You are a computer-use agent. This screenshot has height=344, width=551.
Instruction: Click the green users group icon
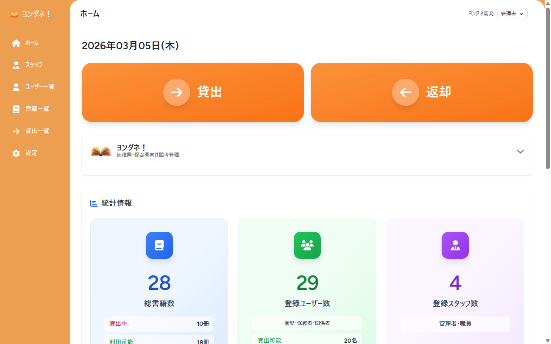coord(307,245)
